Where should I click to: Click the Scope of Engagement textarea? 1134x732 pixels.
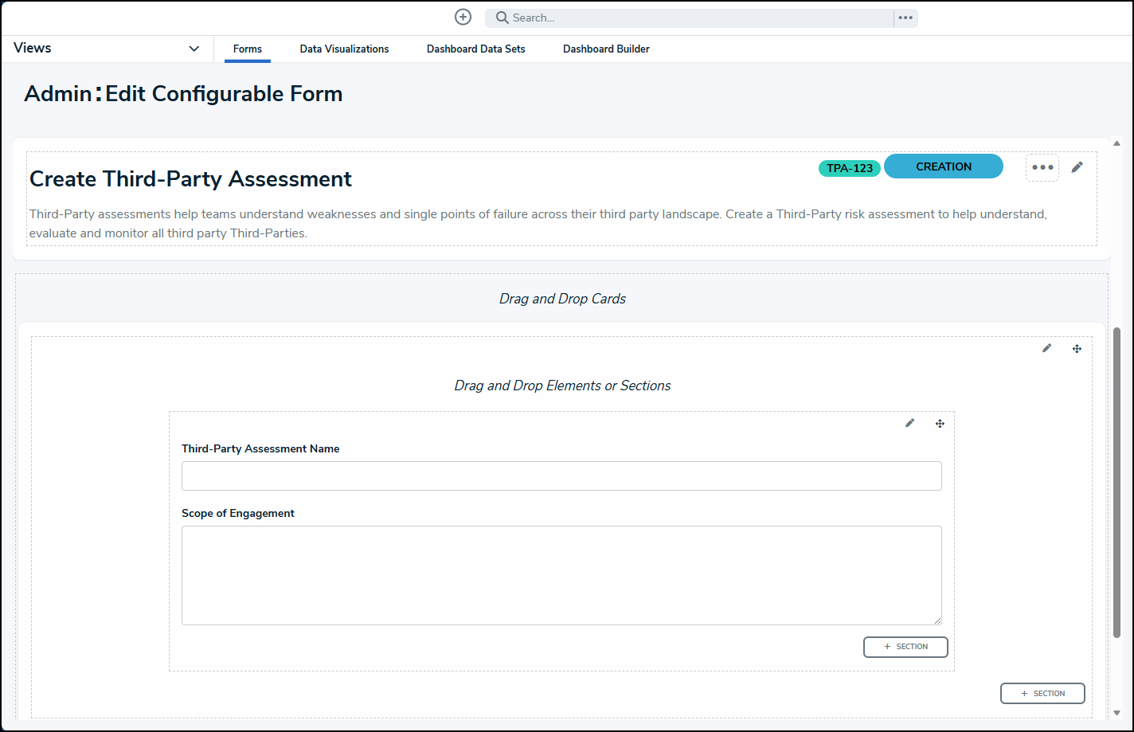pyautogui.click(x=561, y=575)
